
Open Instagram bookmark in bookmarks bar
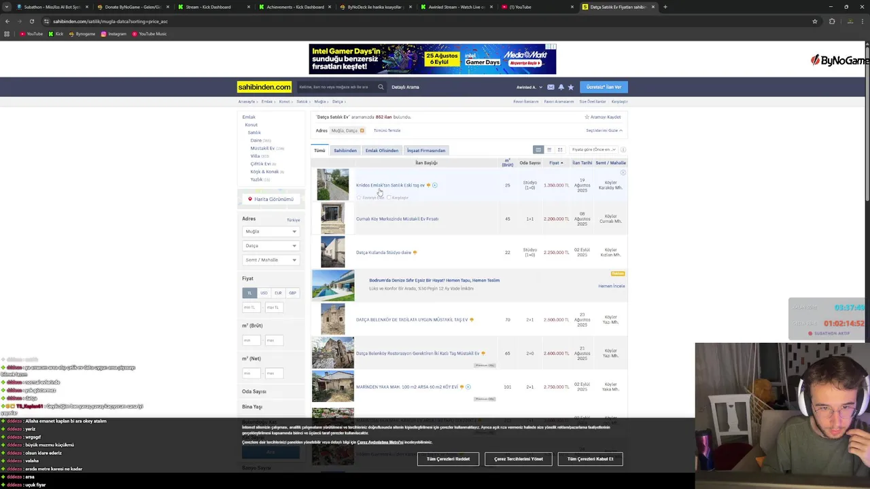pyautogui.click(x=114, y=34)
